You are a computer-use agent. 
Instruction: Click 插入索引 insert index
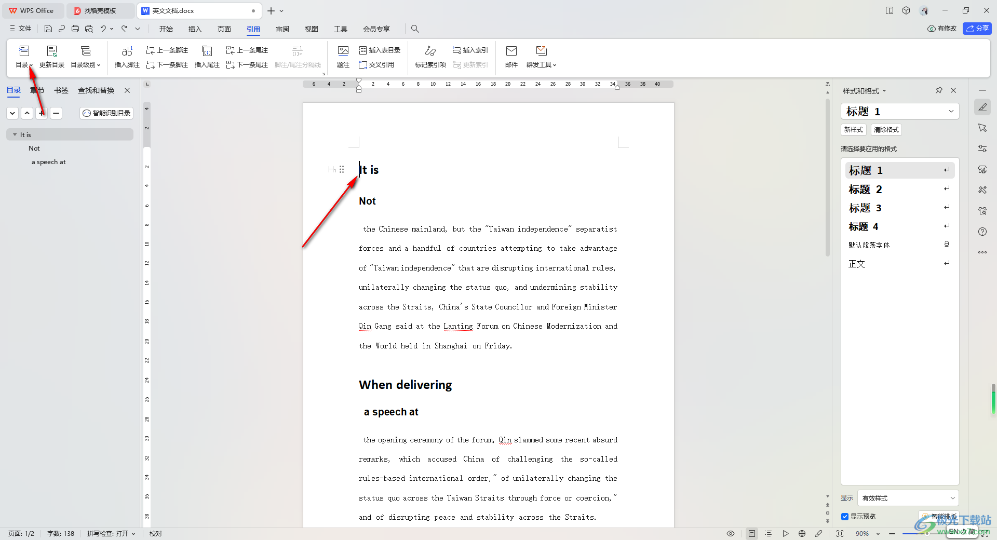[470, 50]
